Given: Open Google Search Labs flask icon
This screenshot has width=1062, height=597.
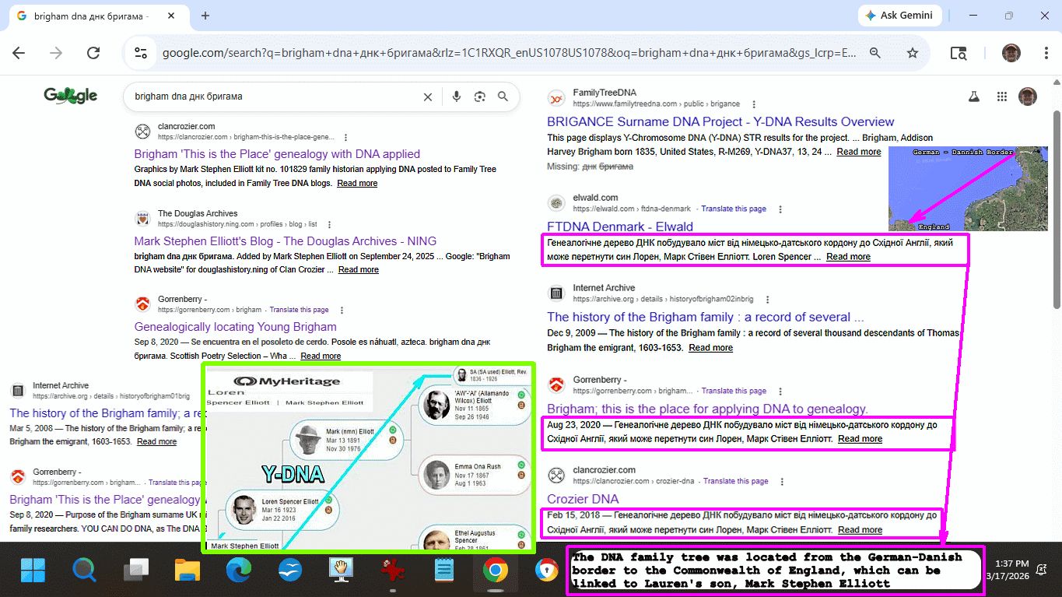Looking at the screenshot, I should [973, 97].
